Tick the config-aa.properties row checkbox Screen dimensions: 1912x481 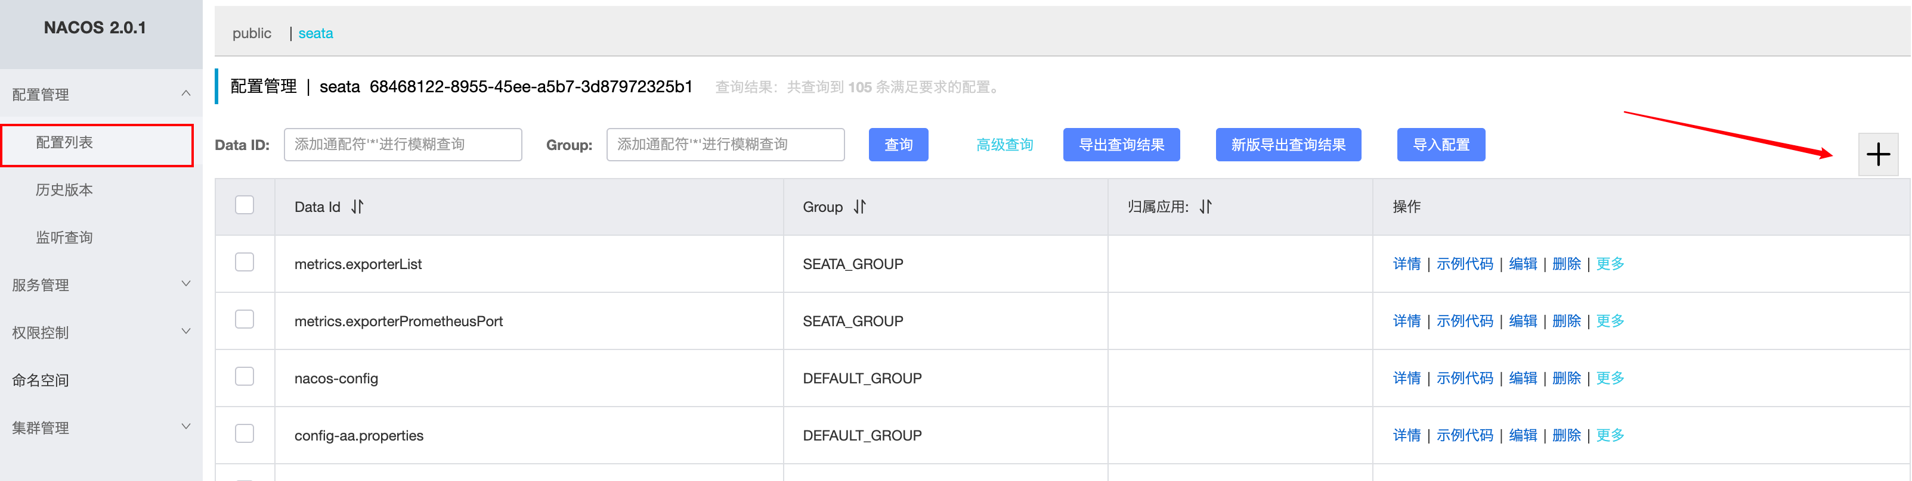(244, 433)
